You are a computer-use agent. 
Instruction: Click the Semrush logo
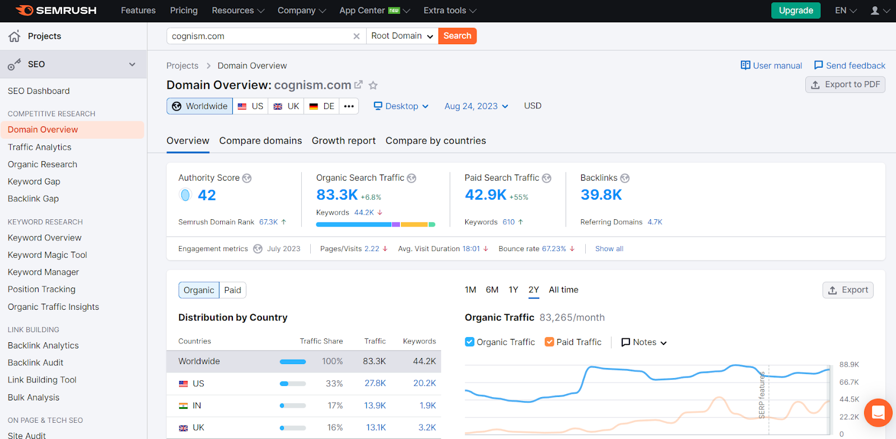[x=56, y=11]
